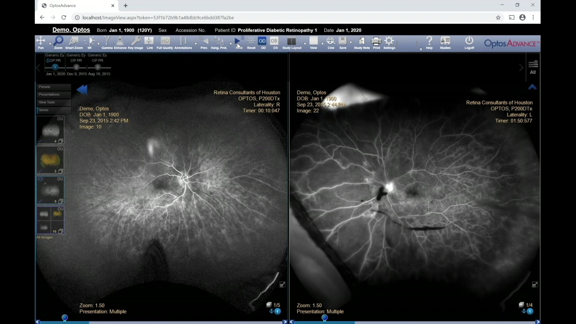Open the Studies list
This screenshot has height=324, width=576.
(x=445, y=43)
